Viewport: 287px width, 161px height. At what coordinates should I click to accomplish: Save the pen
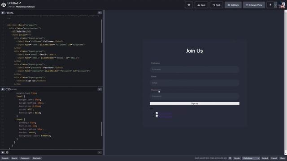pos(201,5)
